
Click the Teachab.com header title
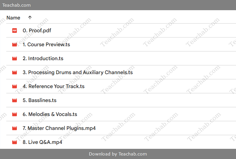coord(17,5)
